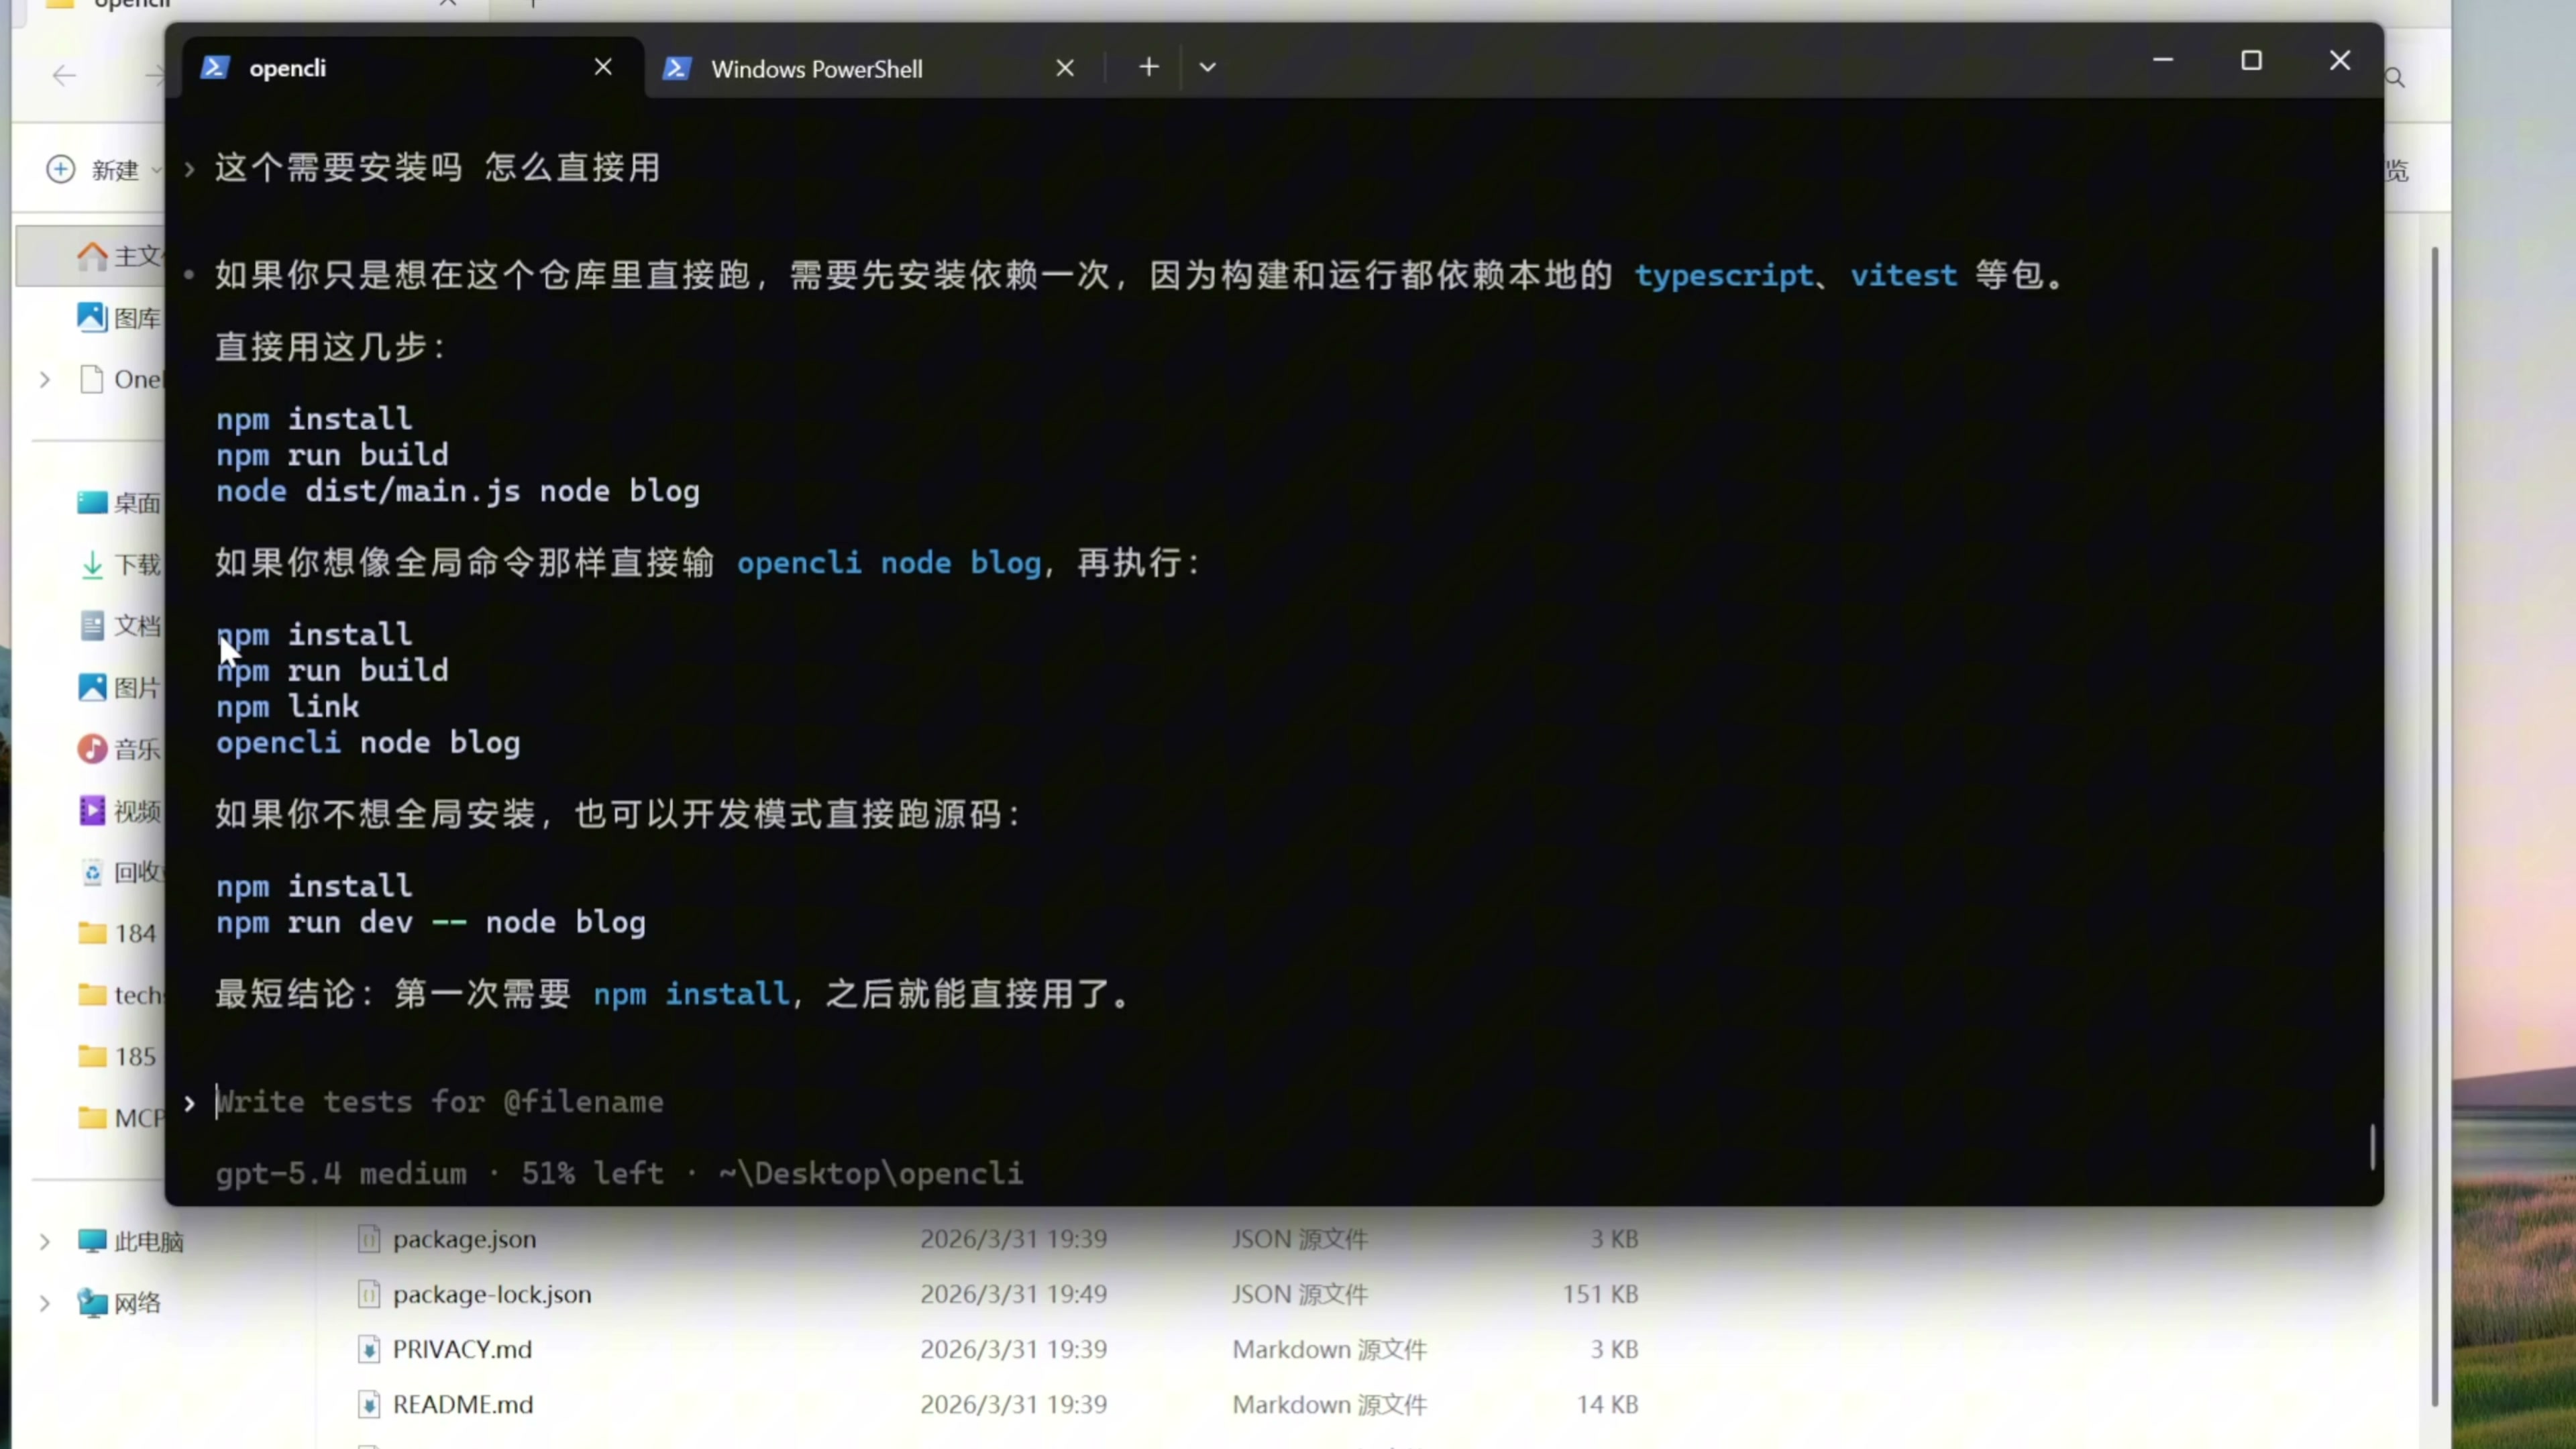The height and width of the screenshot is (1449, 2576).
Task: Select the opencli terminal tab
Action: [288, 68]
